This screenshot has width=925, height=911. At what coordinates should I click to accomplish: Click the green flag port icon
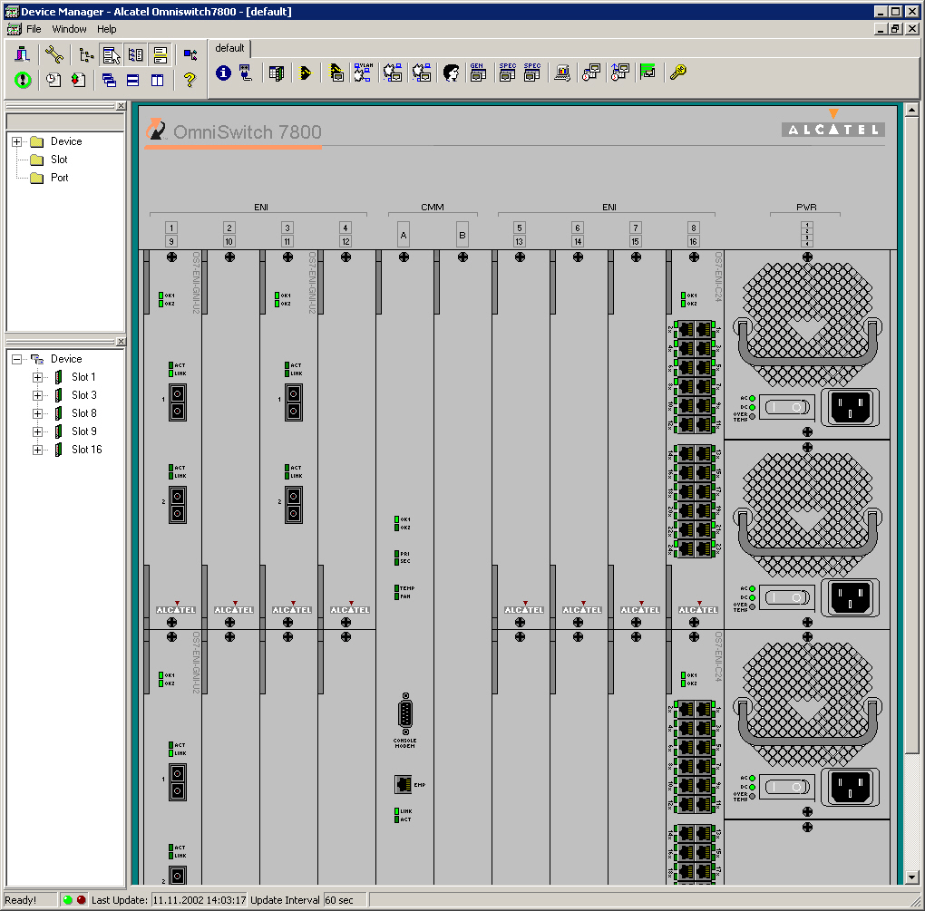(x=647, y=72)
